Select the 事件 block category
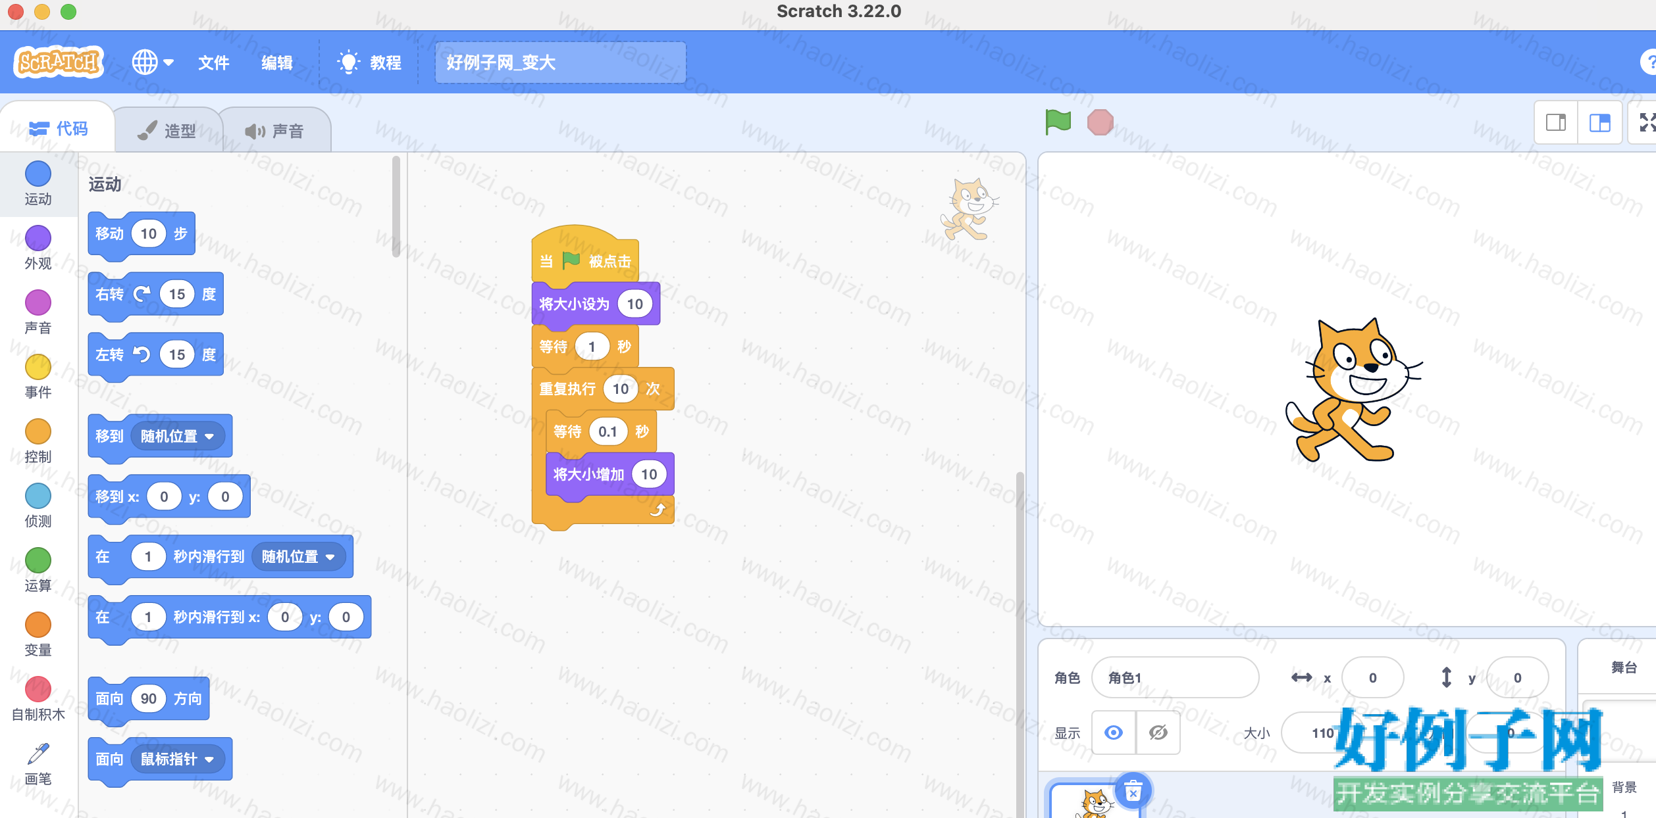1656x818 pixels. coord(38,377)
